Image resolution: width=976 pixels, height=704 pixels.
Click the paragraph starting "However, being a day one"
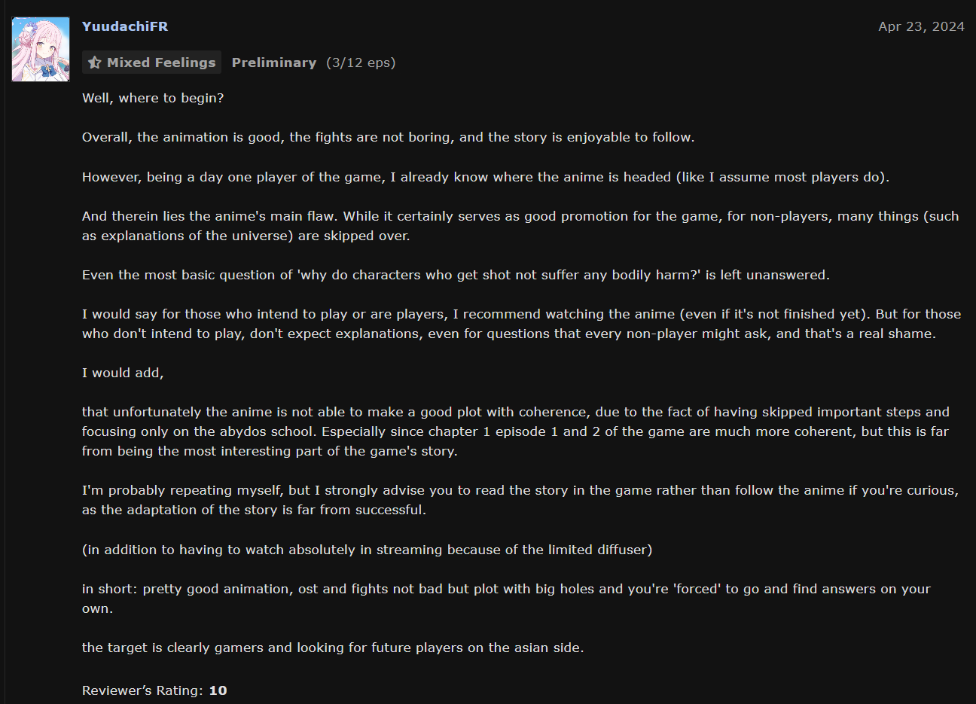coord(485,177)
